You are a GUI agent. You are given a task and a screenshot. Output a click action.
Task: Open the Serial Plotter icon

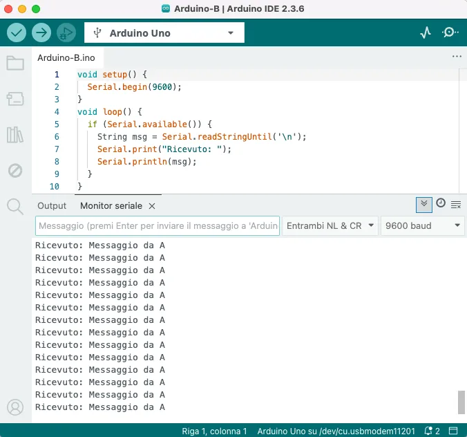click(426, 32)
